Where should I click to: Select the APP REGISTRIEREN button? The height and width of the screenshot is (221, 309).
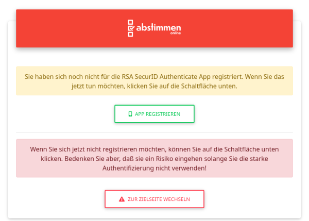(x=154, y=114)
